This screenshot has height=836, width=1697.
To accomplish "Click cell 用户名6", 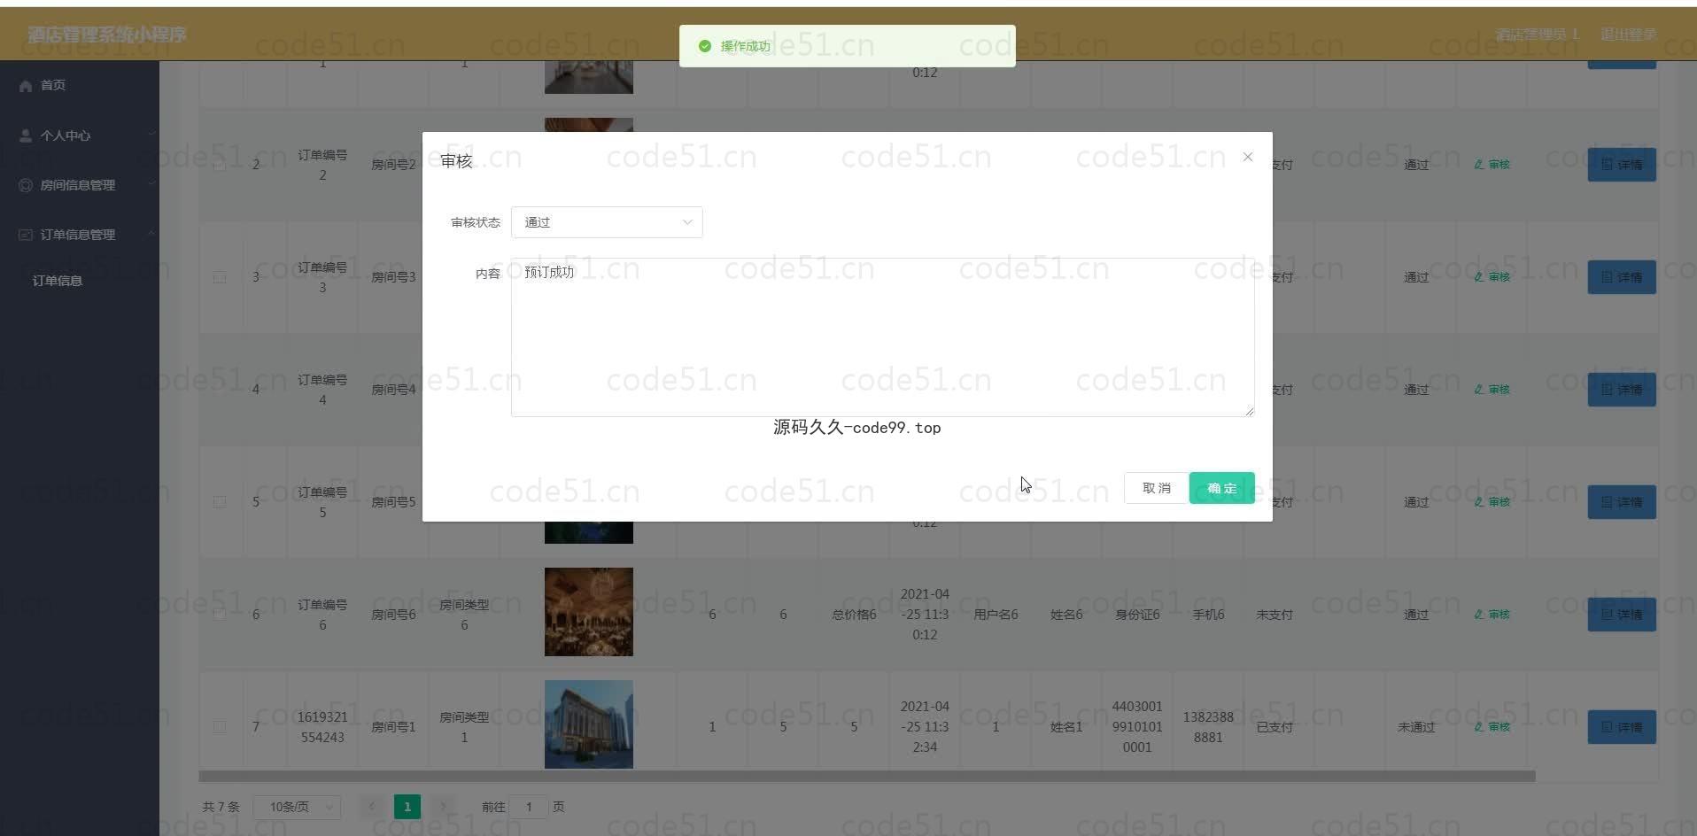I will coord(996,615).
